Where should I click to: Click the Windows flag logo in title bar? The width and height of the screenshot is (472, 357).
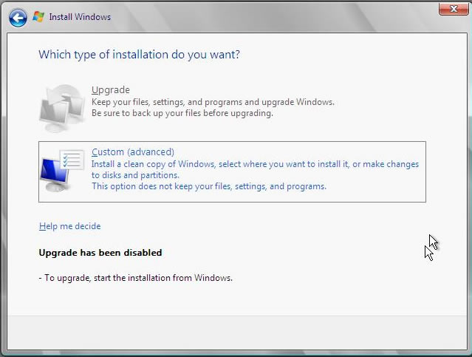[x=38, y=17]
